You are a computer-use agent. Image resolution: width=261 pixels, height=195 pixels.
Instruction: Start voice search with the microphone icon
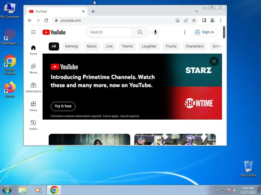[155, 32]
